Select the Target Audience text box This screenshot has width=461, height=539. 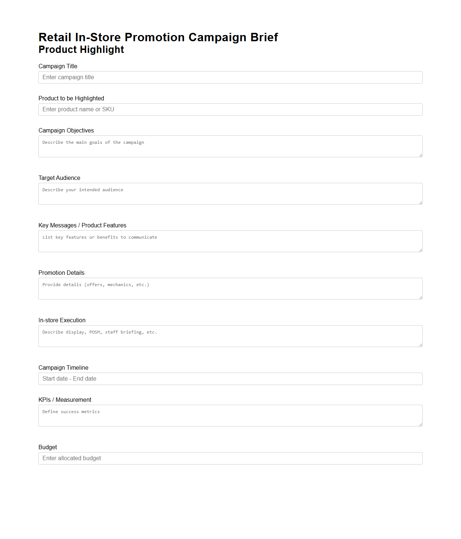click(x=230, y=193)
